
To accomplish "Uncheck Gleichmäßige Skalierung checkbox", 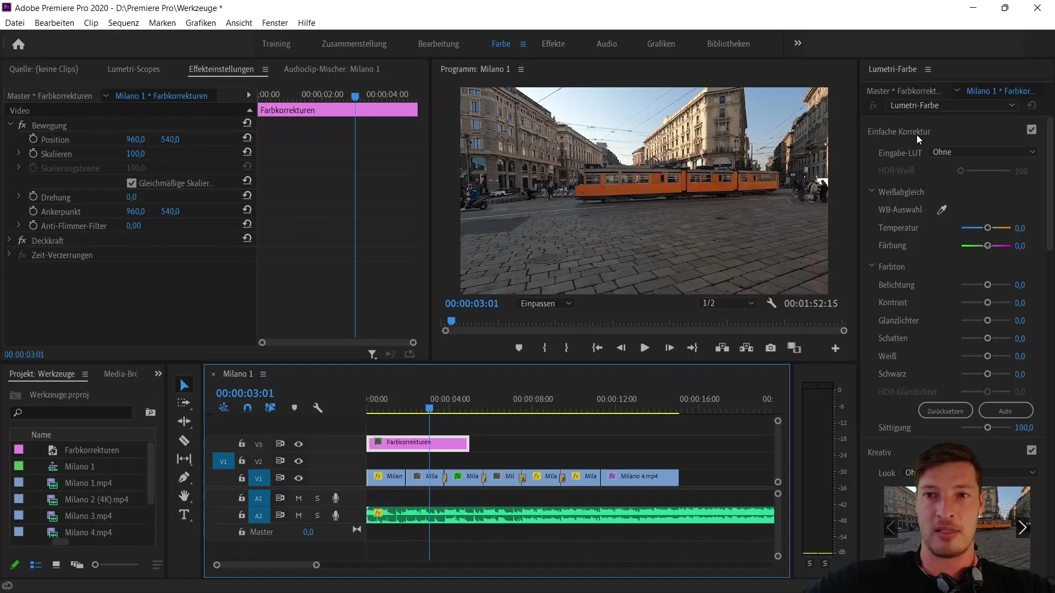I will (131, 183).
